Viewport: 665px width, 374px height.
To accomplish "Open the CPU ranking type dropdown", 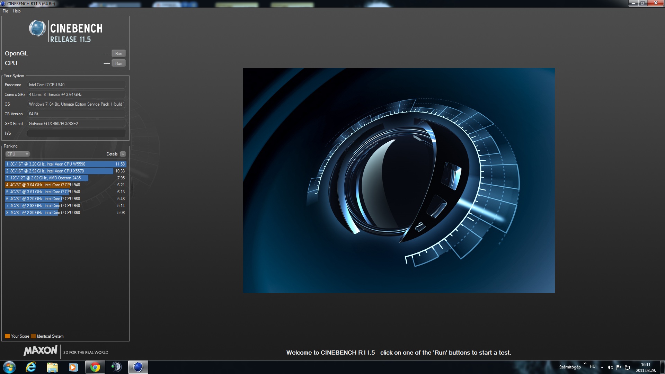I will point(17,154).
